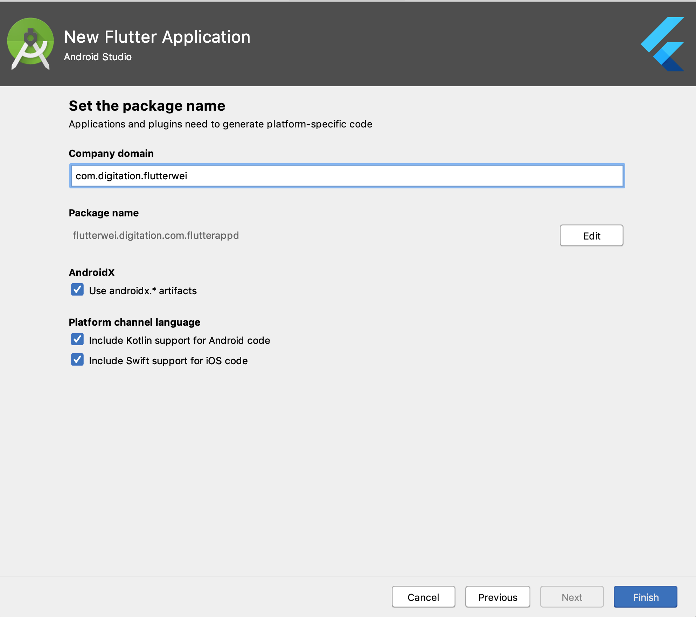This screenshot has width=696, height=617.
Task: Click the AndroidX section label
Action: tap(92, 272)
